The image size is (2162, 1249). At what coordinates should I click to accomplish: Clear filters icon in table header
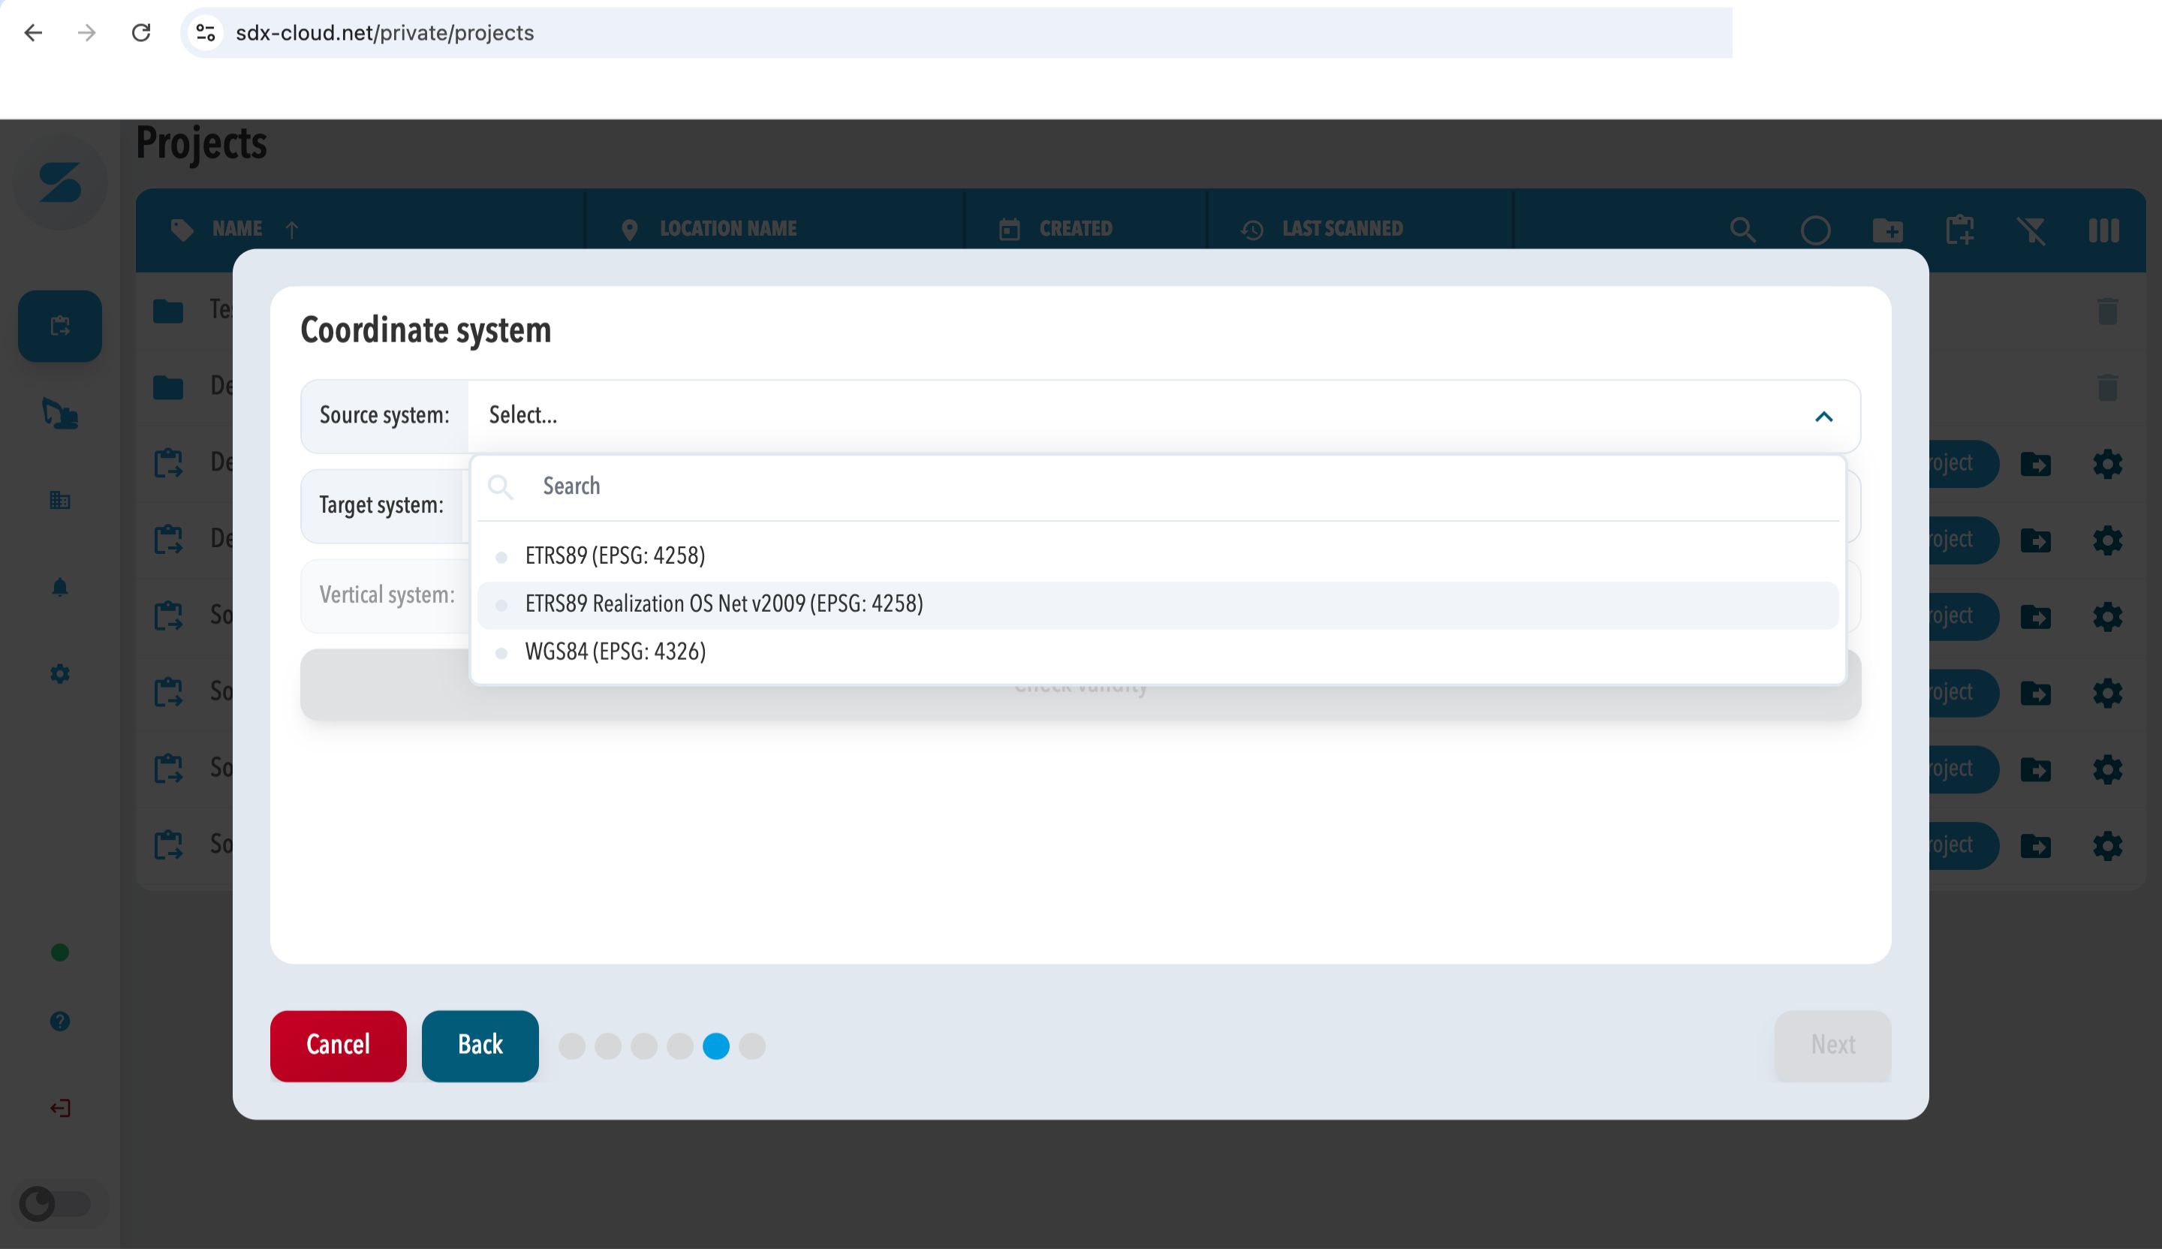point(2031,230)
